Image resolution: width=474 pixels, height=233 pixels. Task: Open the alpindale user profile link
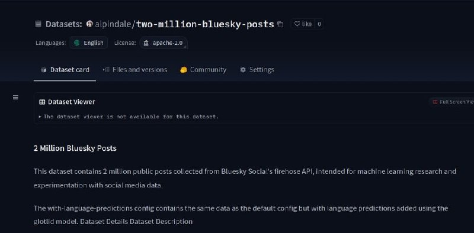[113, 24]
